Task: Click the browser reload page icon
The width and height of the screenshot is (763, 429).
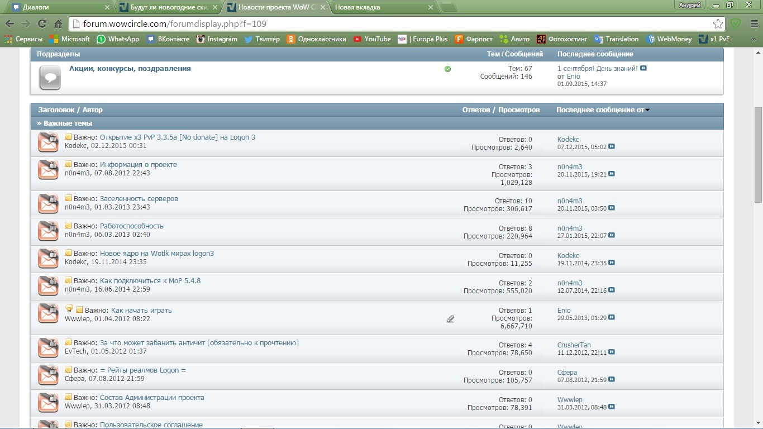Action: 42,23
